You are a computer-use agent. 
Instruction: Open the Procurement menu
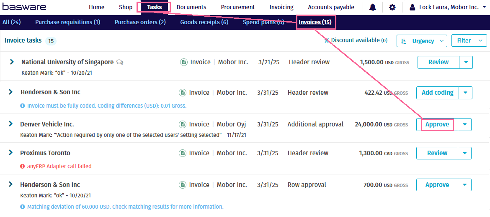pos(238,7)
